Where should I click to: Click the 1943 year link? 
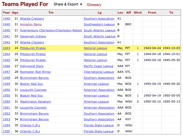(x=6, y=48)
